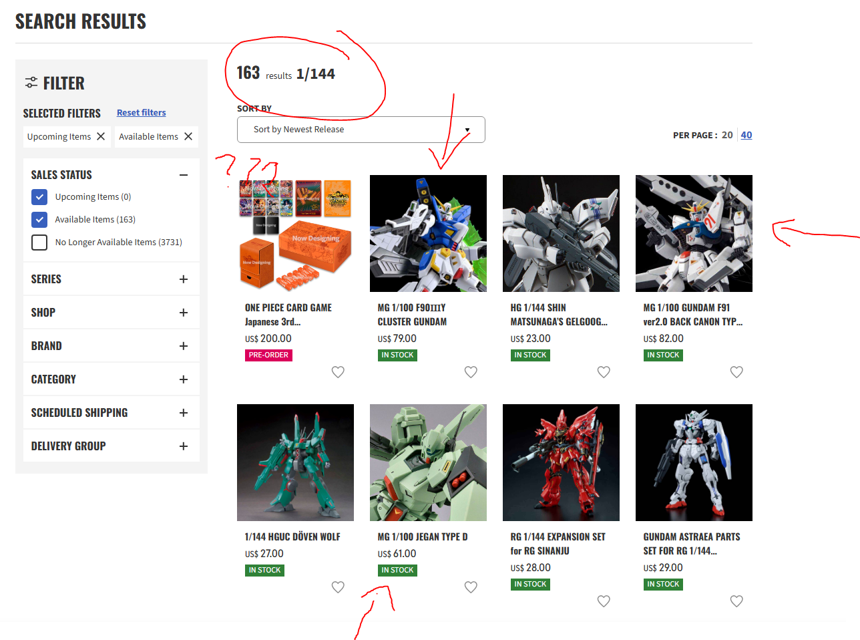Check No Longer Available Items checkbox

[x=39, y=243]
